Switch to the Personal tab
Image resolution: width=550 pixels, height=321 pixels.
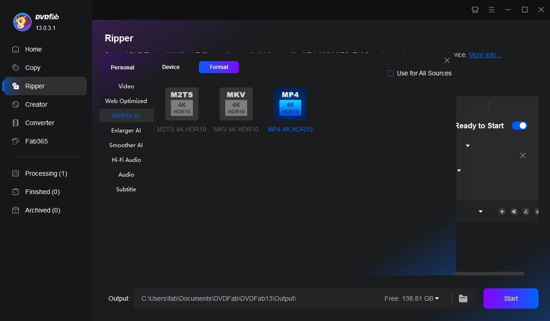tap(122, 68)
